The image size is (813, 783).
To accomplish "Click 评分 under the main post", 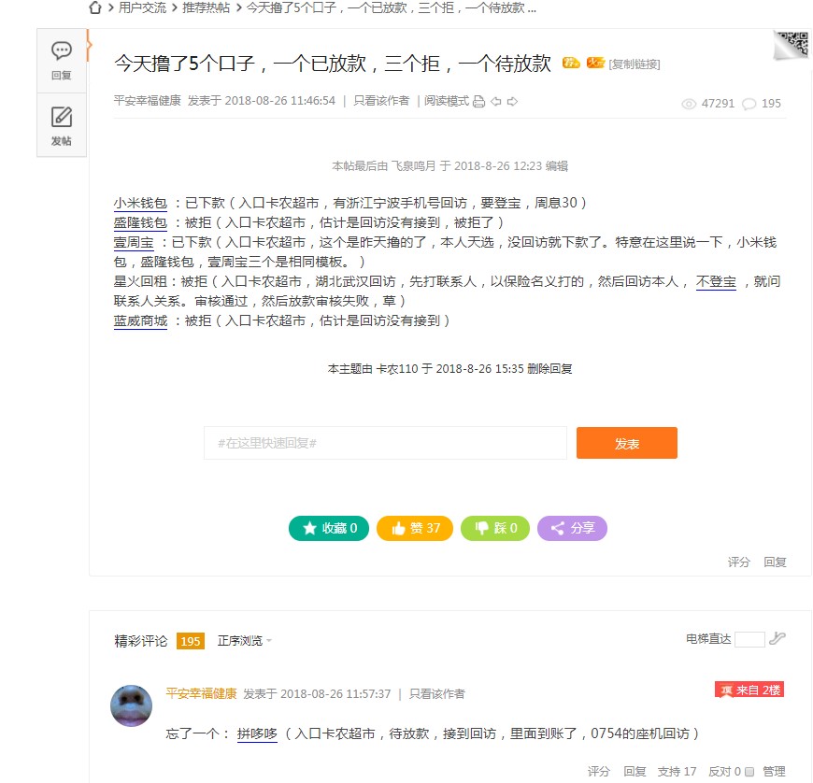I will click(738, 562).
